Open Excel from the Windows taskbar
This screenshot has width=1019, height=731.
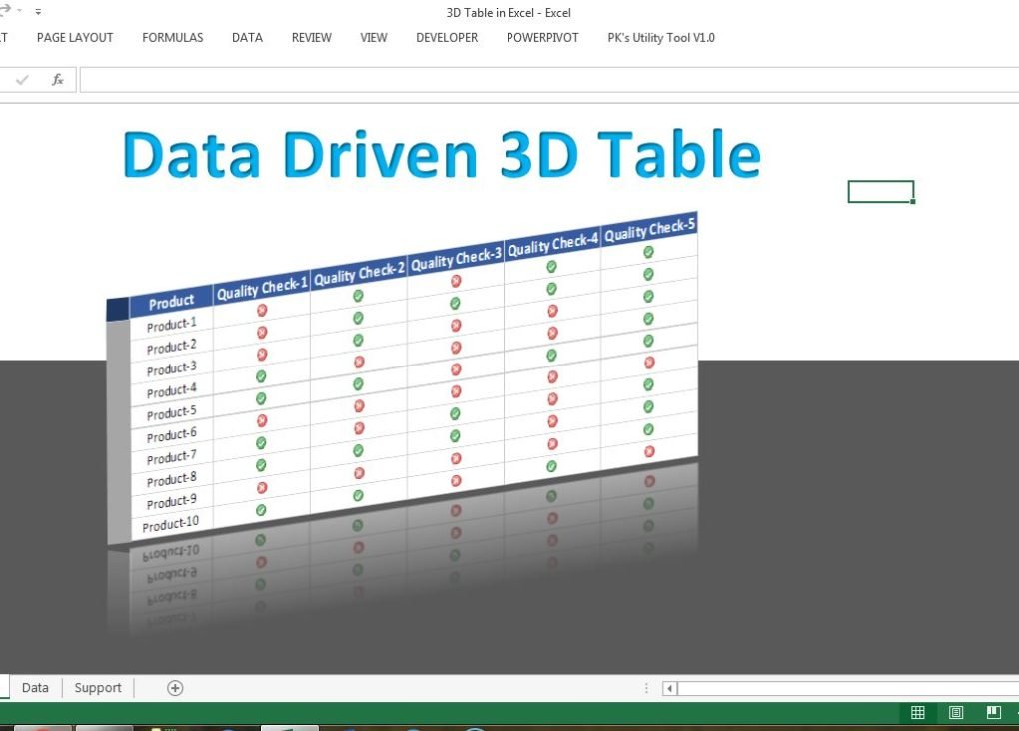click(x=290, y=726)
